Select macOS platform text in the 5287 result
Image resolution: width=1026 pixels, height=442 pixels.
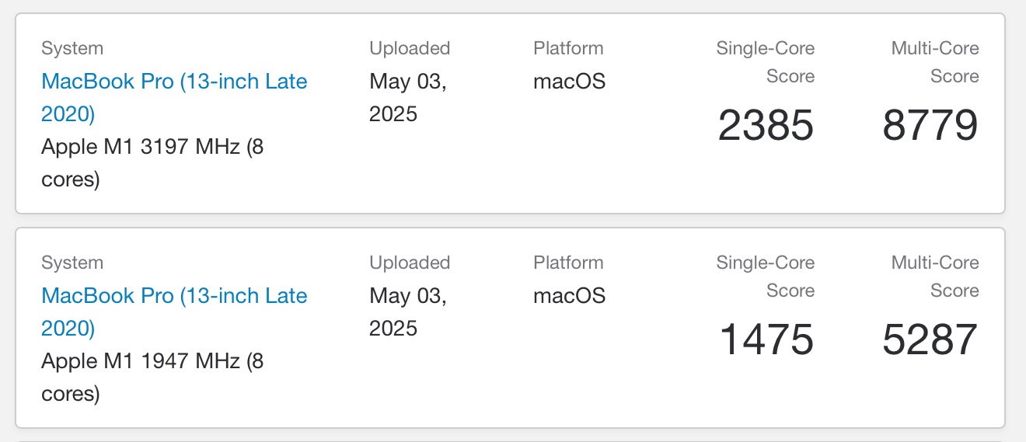pyautogui.click(x=569, y=296)
